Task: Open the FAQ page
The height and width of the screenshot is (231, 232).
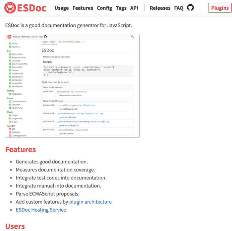Action: click(x=179, y=8)
